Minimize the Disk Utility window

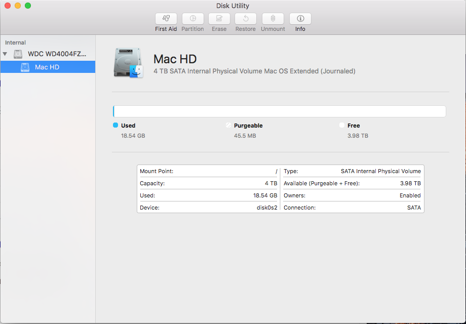click(18, 6)
